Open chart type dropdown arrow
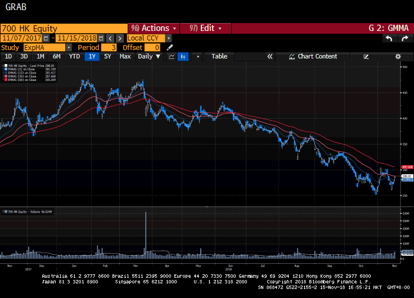Viewport: 414px width, 298px height. click(198, 56)
